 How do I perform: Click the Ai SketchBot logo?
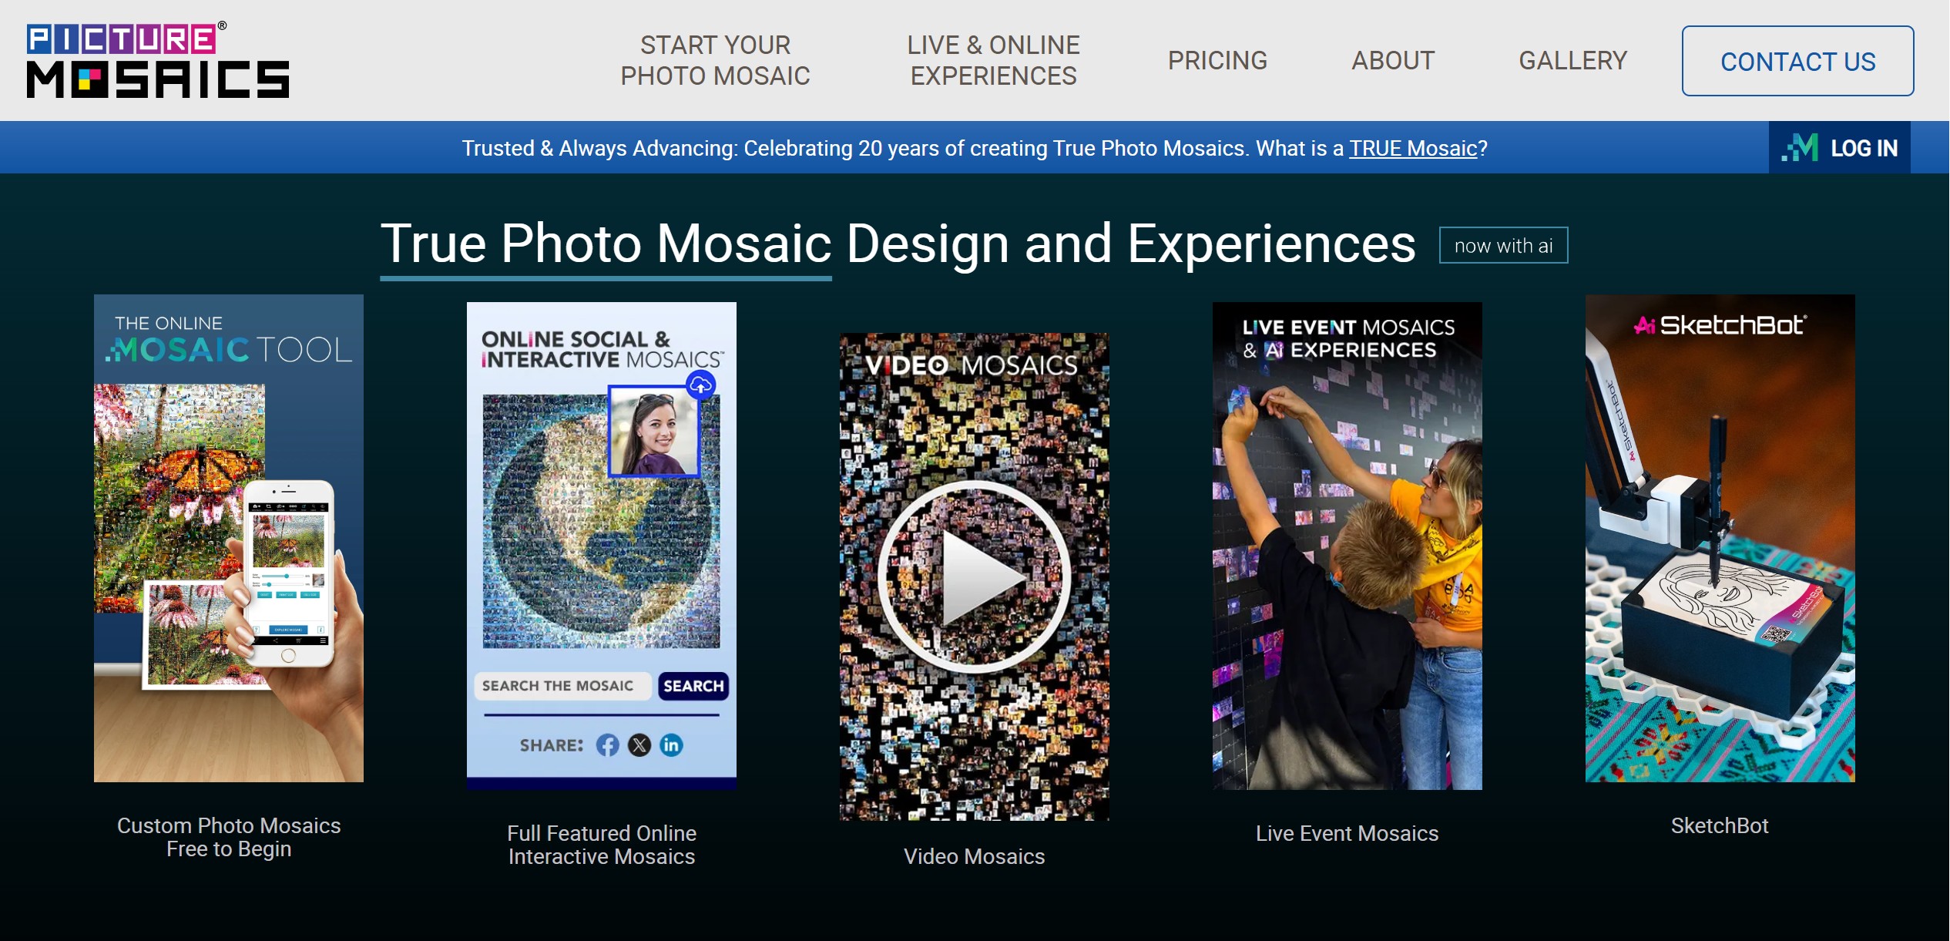coord(1719,325)
